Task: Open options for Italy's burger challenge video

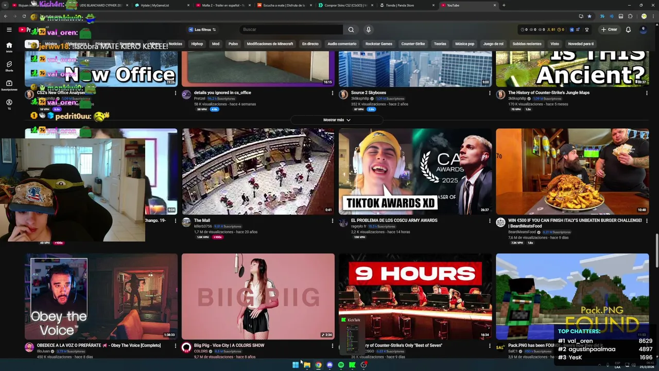Action: tap(647, 221)
